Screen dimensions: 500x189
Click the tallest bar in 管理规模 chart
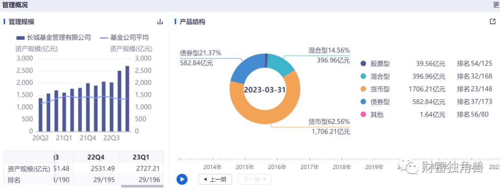[x=127, y=98]
